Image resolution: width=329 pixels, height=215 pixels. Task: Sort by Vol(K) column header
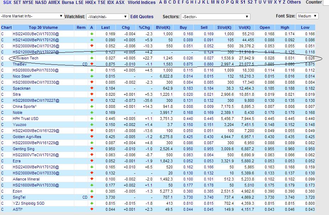tap(245, 27)
